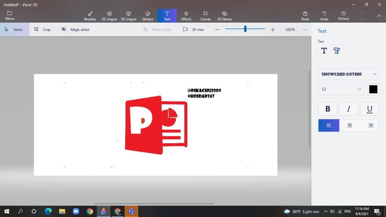Open the Cortana circle icon
The image size is (386, 217).
pyautogui.click(x=34, y=211)
